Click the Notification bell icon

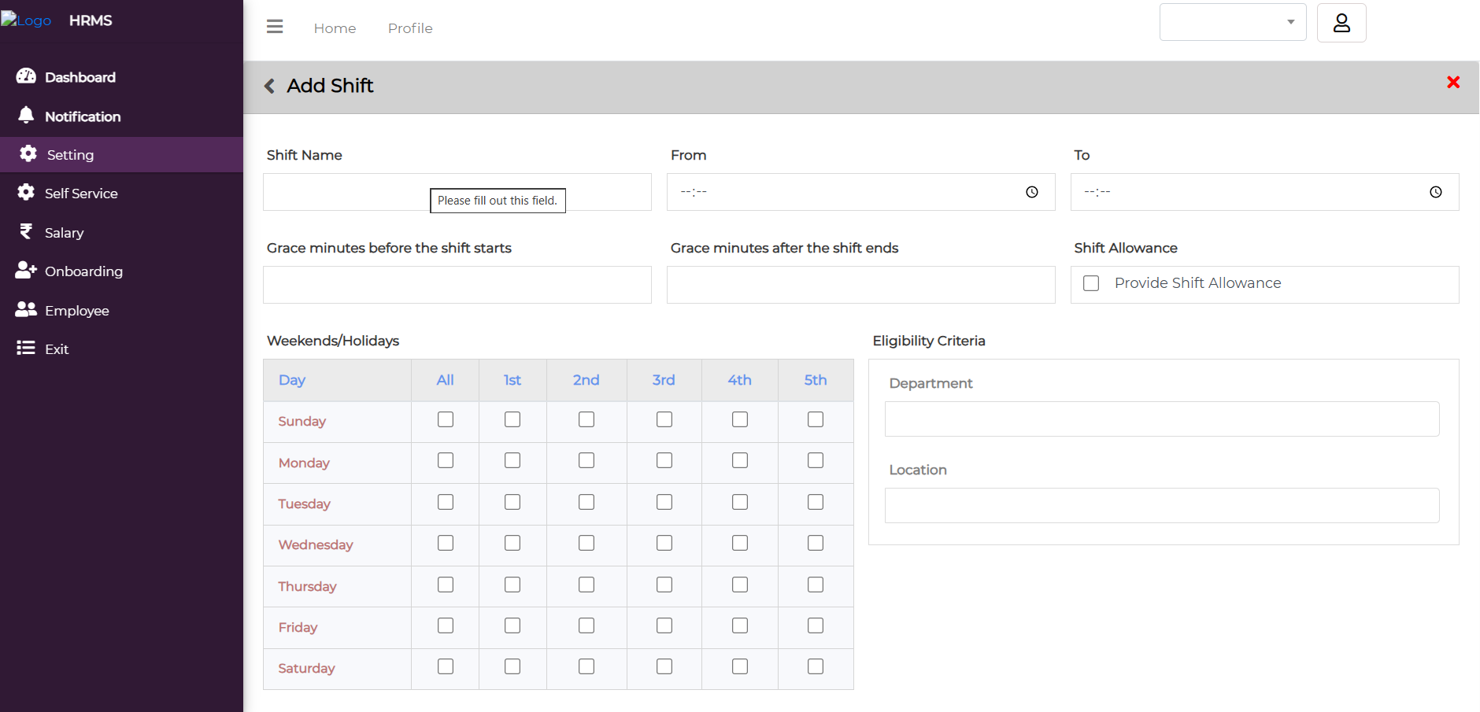tap(26, 116)
